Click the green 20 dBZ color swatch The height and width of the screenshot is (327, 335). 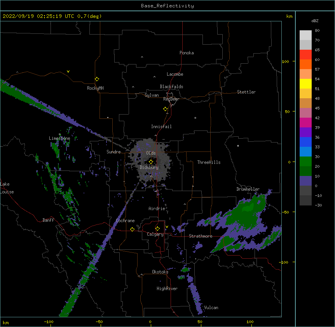[305, 162]
